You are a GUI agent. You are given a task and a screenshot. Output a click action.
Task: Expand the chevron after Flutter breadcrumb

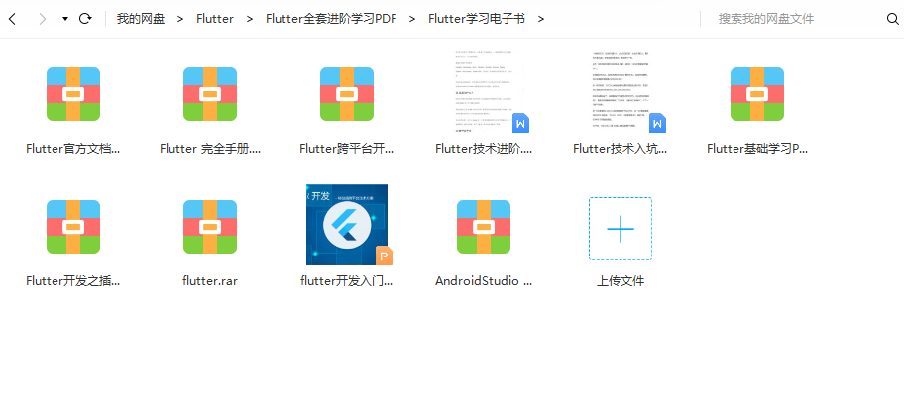click(250, 19)
